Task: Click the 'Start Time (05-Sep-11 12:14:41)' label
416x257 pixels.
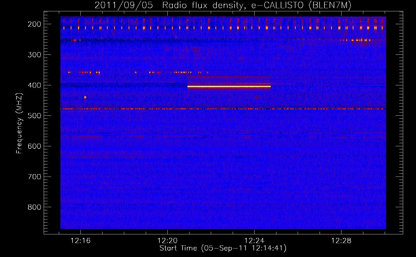Action: click(223, 248)
